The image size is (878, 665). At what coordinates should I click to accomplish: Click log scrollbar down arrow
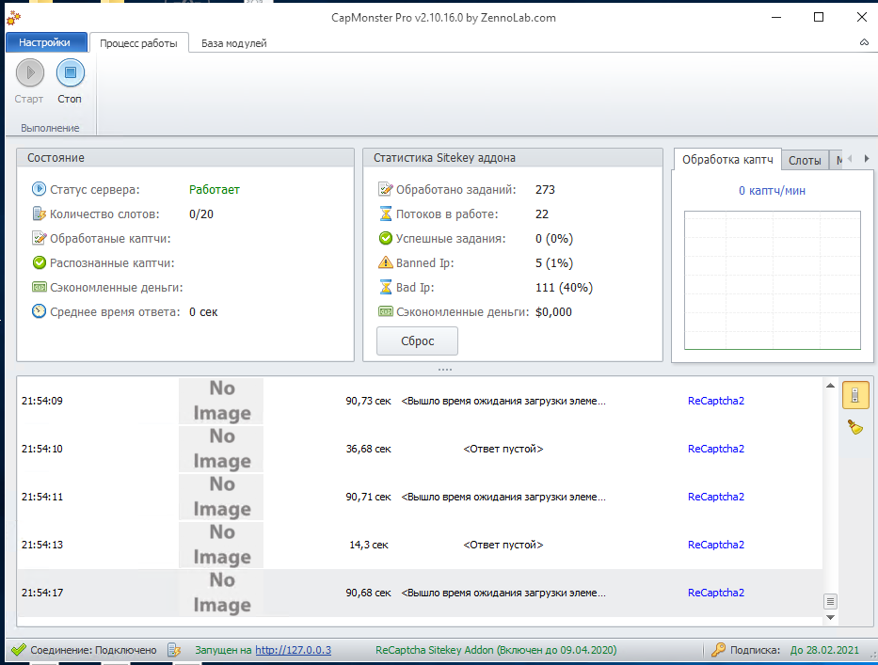[x=830, y=617]
